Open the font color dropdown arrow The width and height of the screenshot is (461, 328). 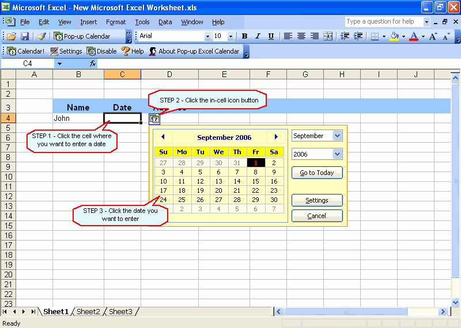pos(424,36)
